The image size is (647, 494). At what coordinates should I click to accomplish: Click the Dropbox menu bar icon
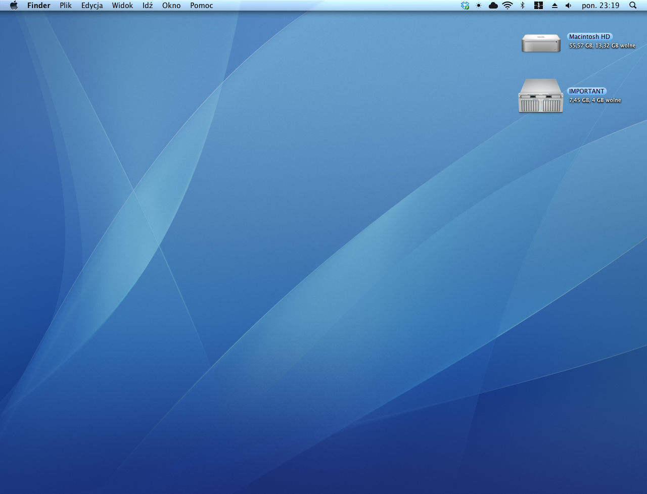(465, 6)
